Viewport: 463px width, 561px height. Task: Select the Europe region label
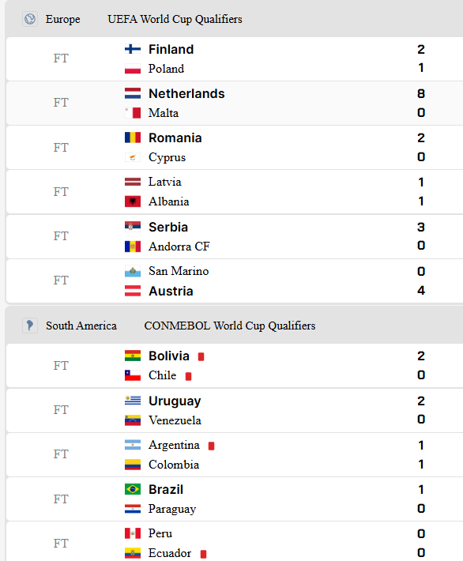(x=63, y=19)
